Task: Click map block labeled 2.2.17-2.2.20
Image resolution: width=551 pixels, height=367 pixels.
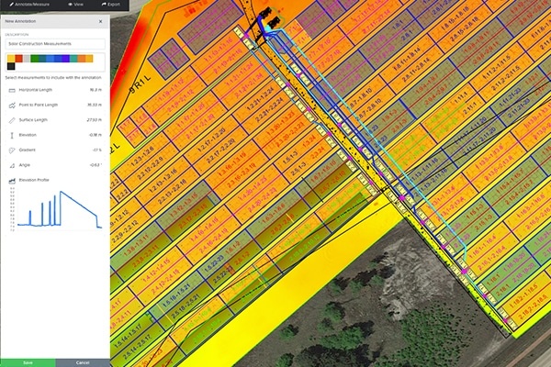Action: point(220,151)
